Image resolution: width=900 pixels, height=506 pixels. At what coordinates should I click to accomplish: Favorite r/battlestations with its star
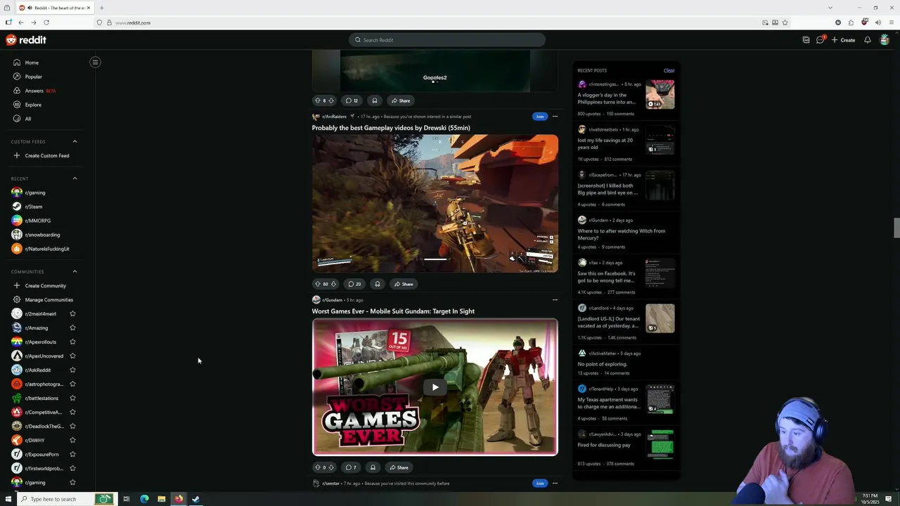tap(72, 398)
